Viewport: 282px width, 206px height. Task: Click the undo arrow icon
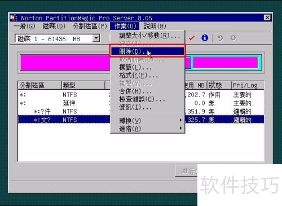click(x=220, y=38)
